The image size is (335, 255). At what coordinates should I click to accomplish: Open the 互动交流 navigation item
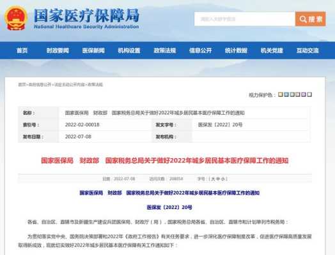pyautogui.click(x=308, y=50)
